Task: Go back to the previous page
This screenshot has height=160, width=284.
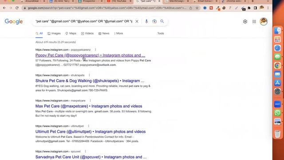Action: pos(4,8)
